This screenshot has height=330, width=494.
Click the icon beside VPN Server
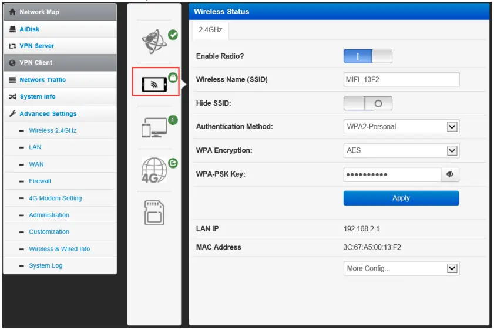(x=12, y=46)
